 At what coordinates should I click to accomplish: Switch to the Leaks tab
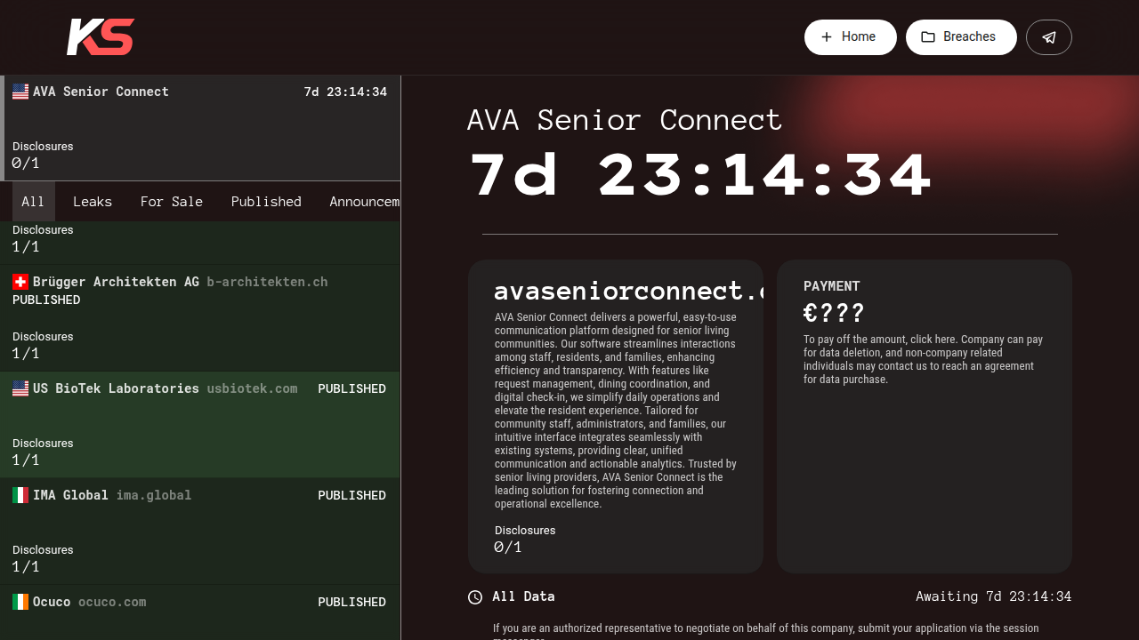[93, 202]
